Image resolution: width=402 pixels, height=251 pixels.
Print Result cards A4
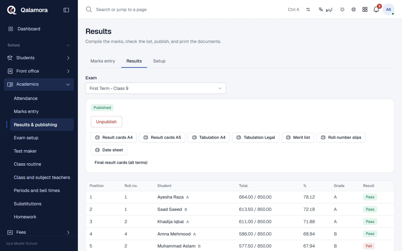coord(114,138)
